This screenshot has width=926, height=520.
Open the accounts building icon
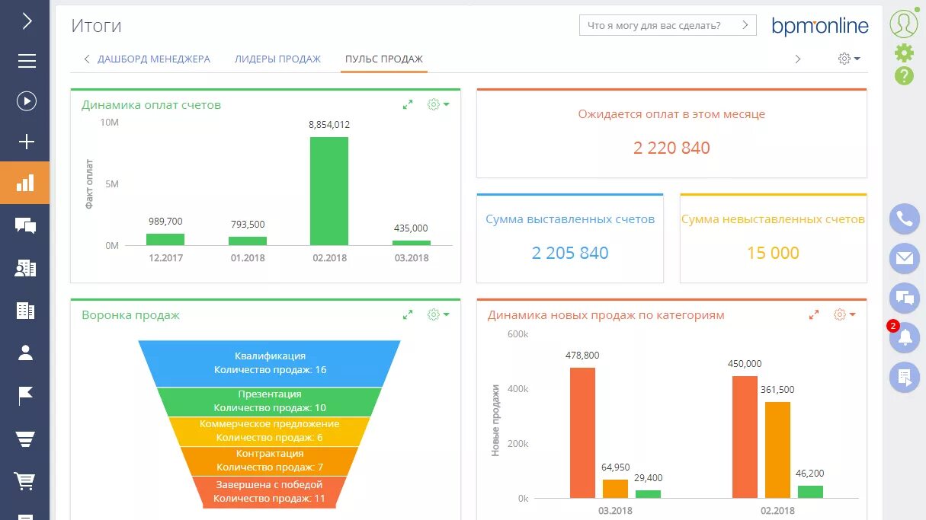pyautogui.click(x=25, y=310)
